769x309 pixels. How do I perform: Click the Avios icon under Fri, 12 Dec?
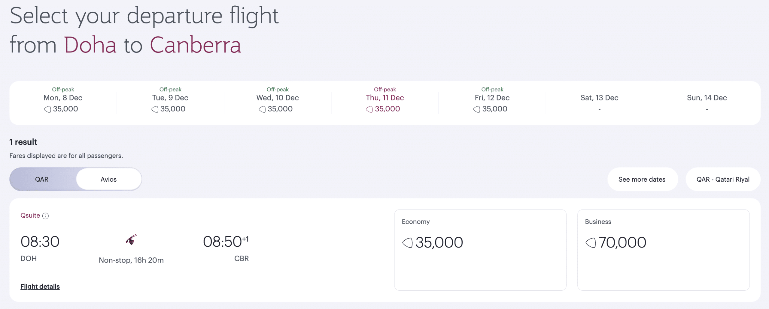477,109
